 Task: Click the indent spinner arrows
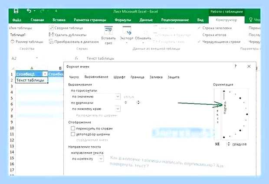(x=138, y=102)
